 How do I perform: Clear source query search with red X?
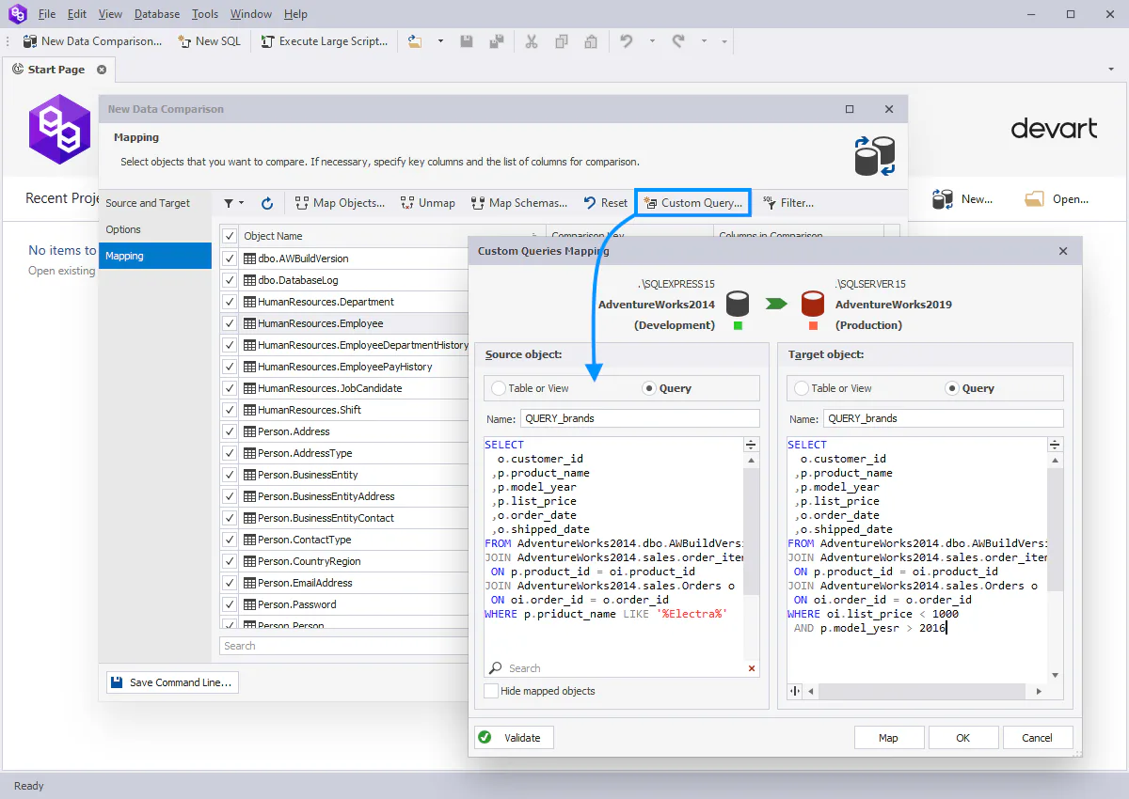(751, 668)
